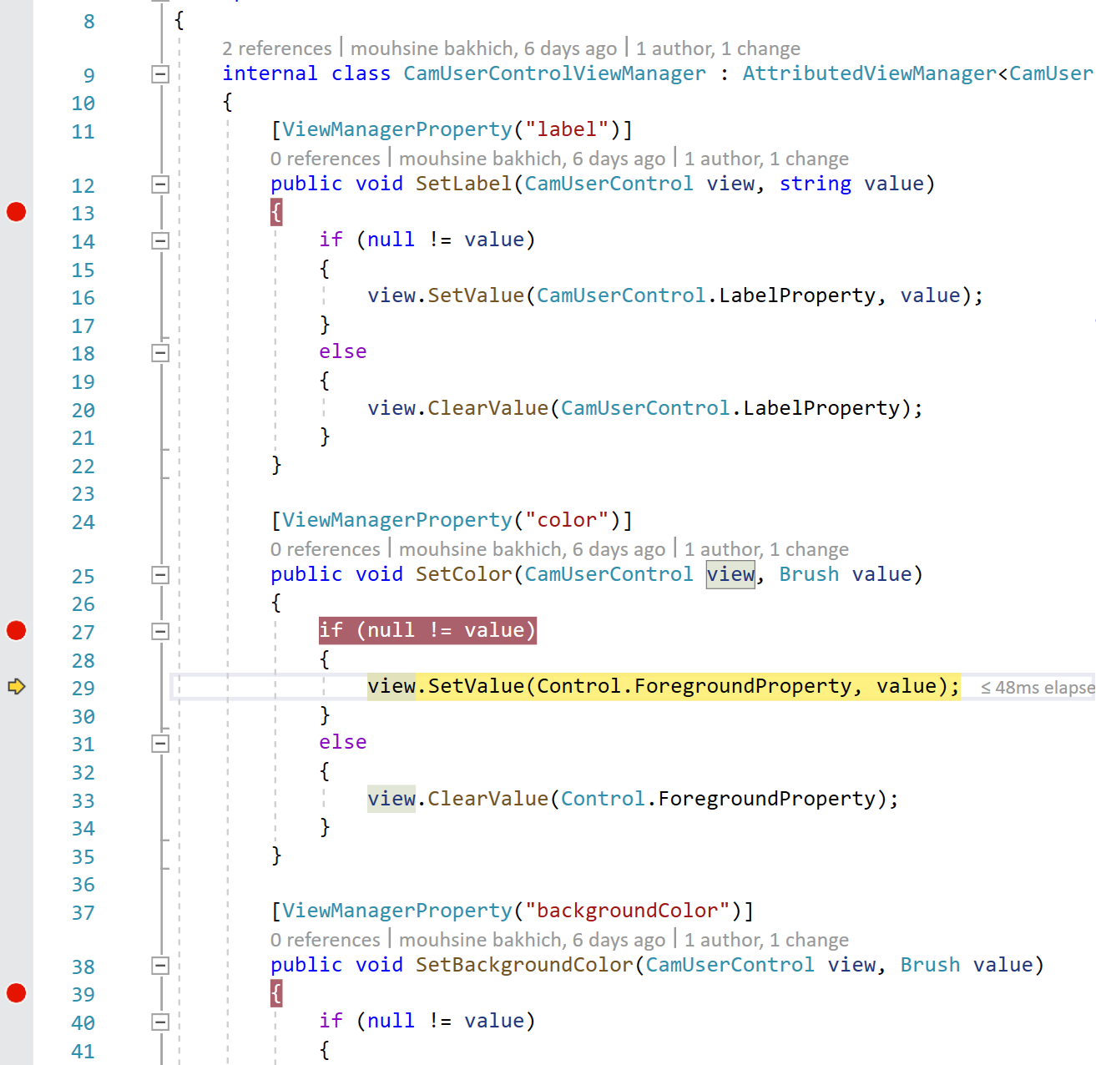Collapse the else block at line 31

pos(159,743)
